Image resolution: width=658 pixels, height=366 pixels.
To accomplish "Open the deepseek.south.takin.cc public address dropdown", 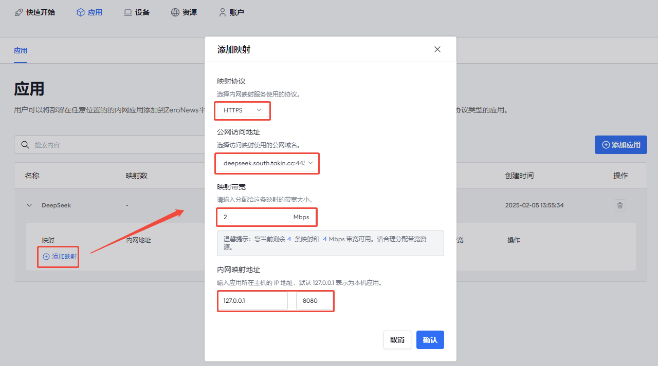I will click(x=267, y=163).
